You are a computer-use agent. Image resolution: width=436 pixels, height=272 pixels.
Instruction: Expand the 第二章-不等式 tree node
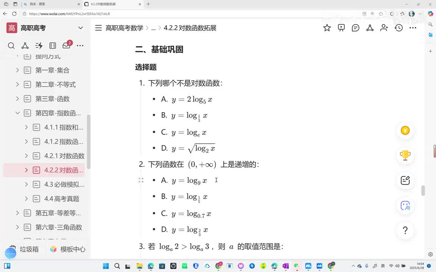[x=17, y=84]
